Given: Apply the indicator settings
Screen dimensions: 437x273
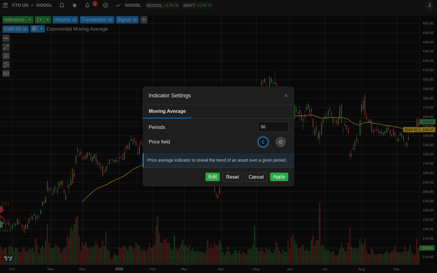Looking at the screenshot, I should (x=279, y=177).
